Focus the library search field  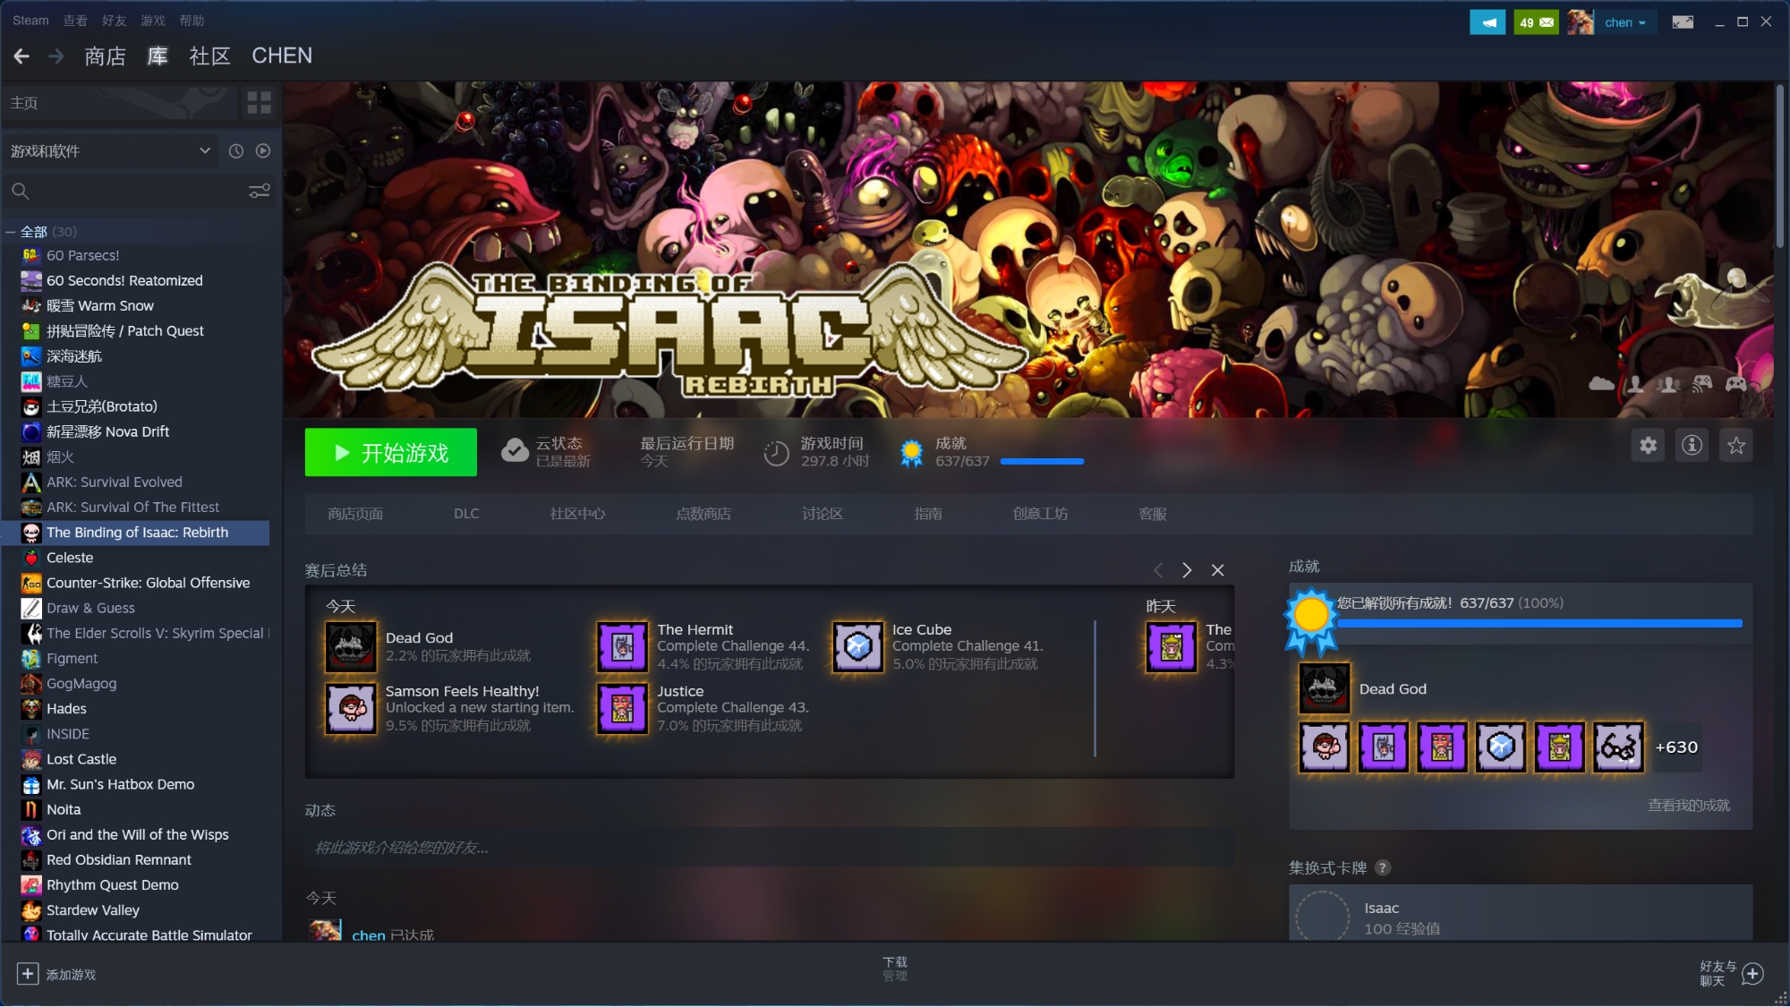tap(125, 191)
